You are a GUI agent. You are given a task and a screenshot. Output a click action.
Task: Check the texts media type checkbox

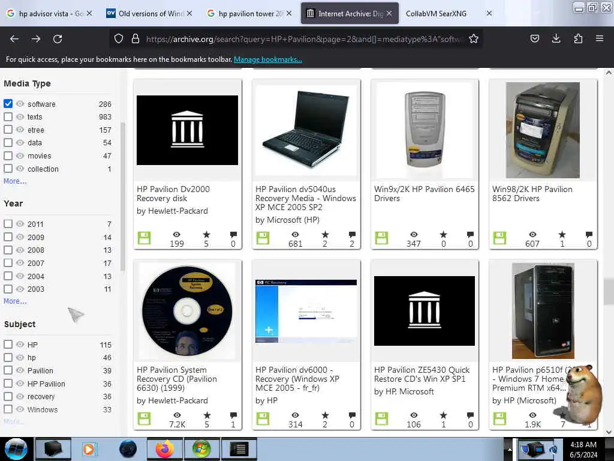coord(8,116)
